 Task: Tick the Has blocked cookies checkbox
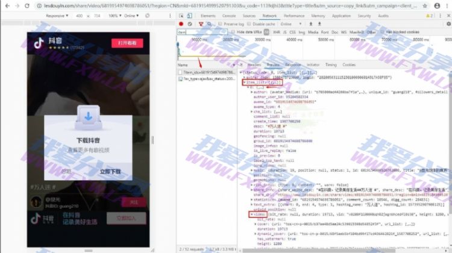tap(382, 32)
